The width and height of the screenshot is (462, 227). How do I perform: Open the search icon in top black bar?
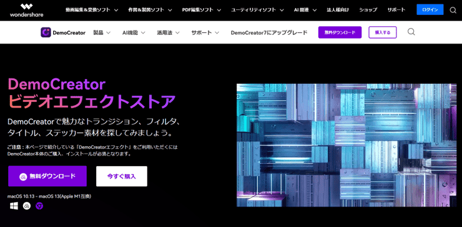453,11
